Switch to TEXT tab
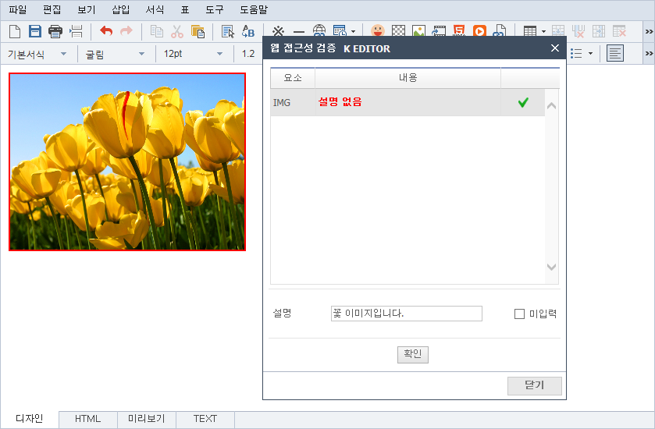Viewport: 655px width, 429px height. (x=205, y=419)
